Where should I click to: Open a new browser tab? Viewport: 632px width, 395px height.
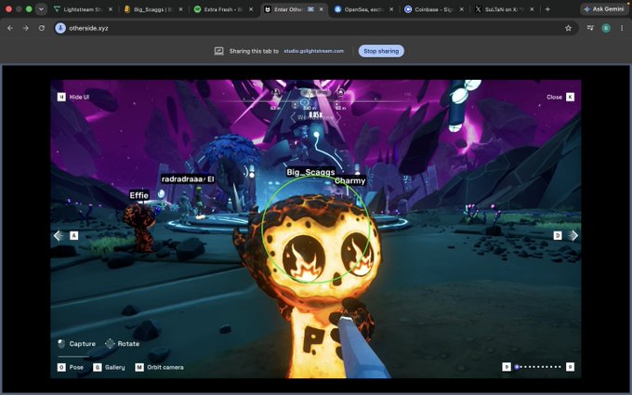pos(547,9)
